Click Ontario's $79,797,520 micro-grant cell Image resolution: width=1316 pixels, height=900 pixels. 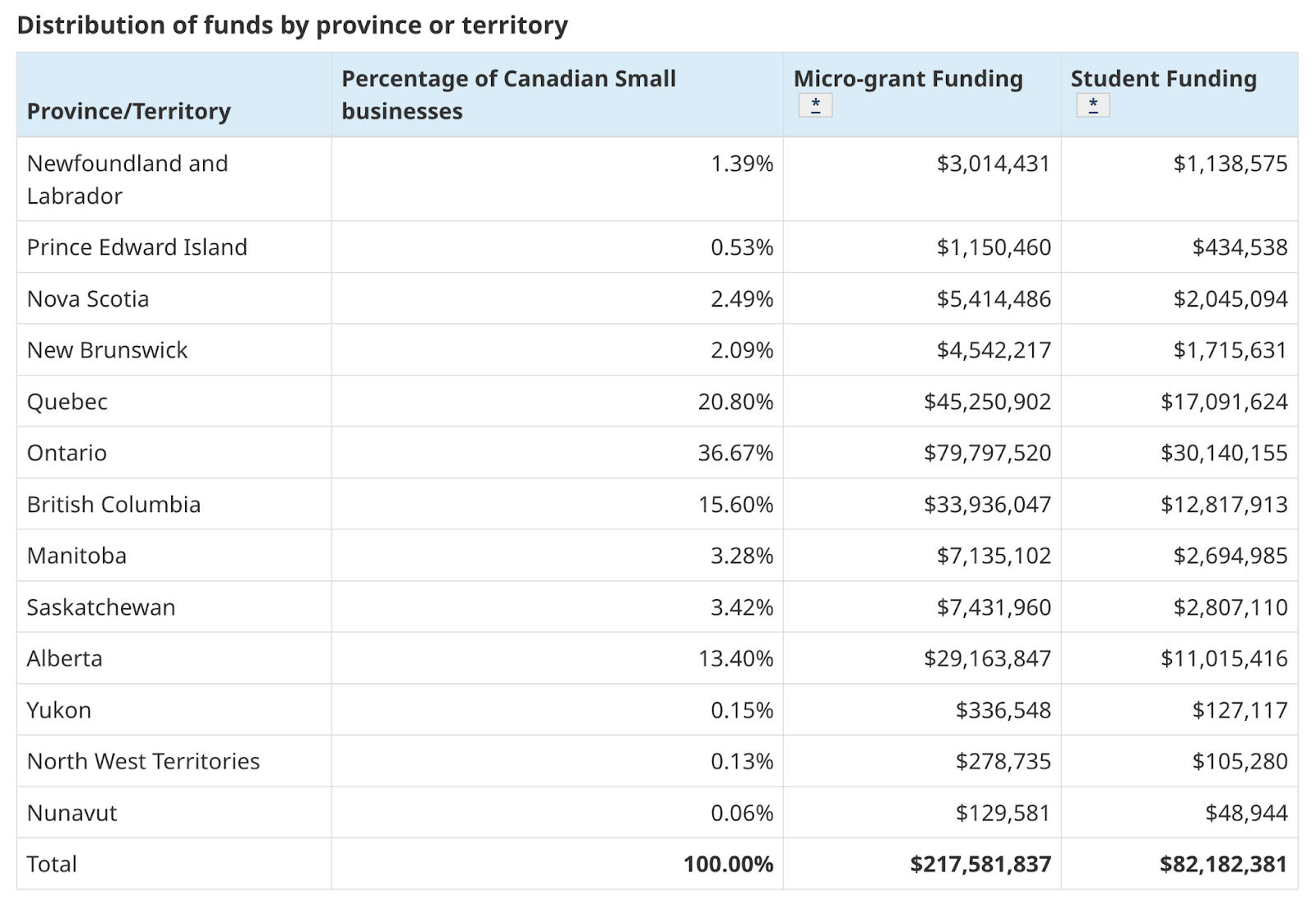pyautogui.click(x=987, y=453)
